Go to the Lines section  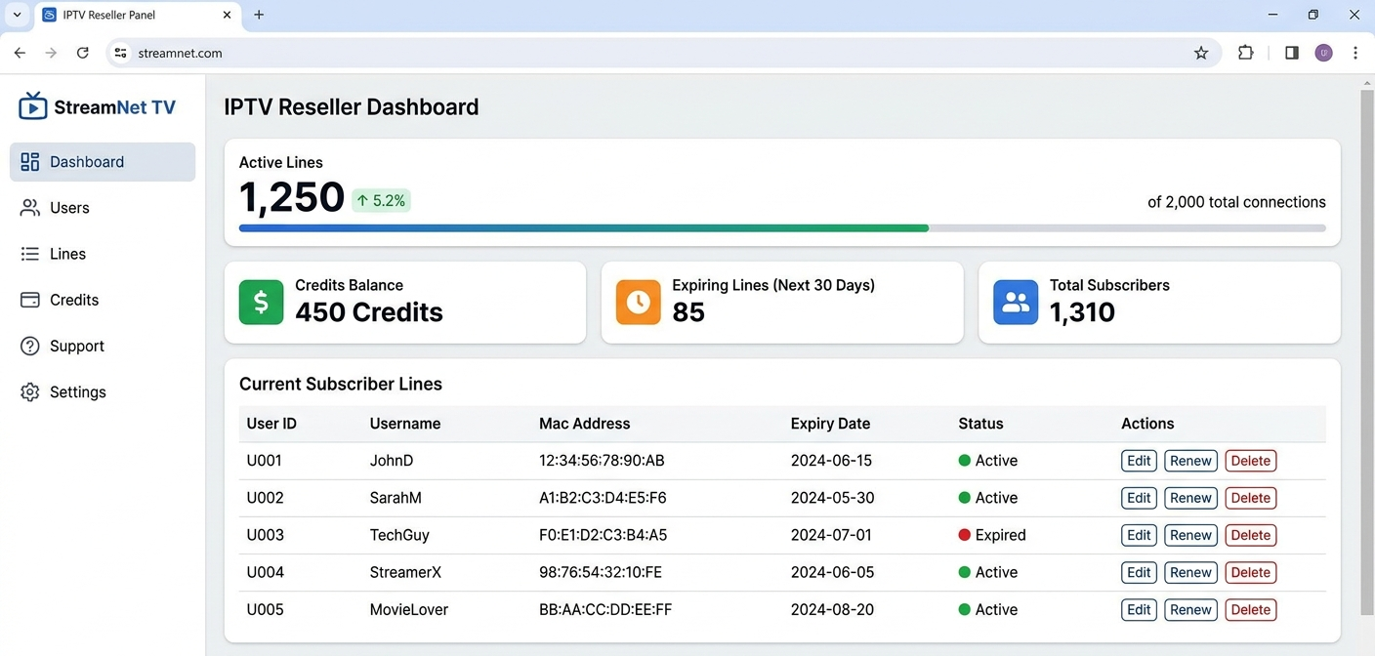(x=103, y=254)
